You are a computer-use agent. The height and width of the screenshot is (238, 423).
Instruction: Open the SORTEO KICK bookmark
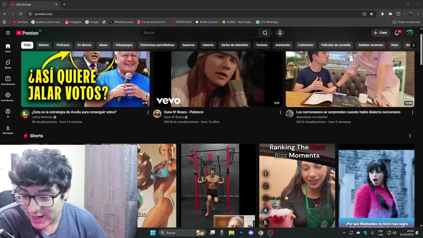(x=181, y=22)
